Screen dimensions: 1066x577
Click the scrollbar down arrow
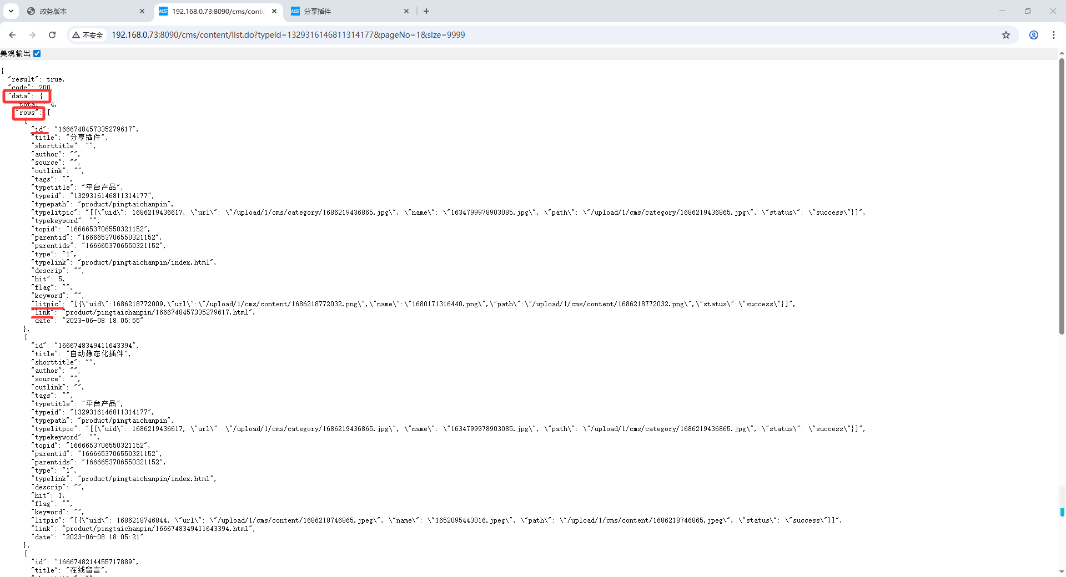[1062, 571]
